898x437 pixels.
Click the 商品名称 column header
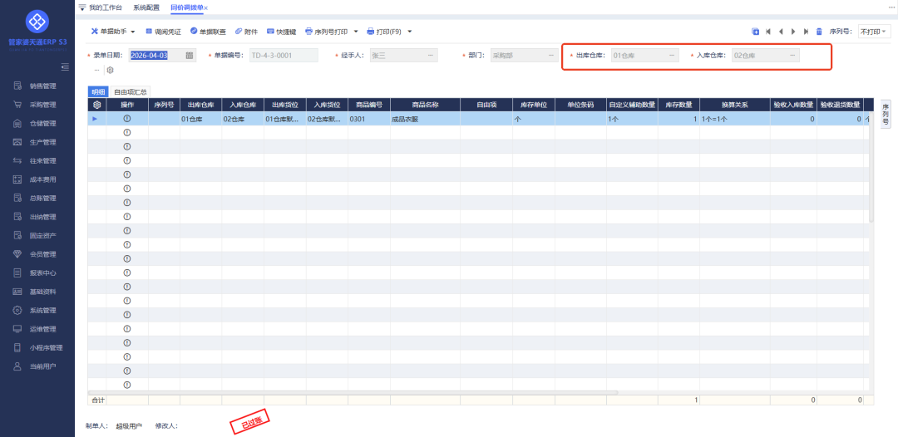coord(425,105)
